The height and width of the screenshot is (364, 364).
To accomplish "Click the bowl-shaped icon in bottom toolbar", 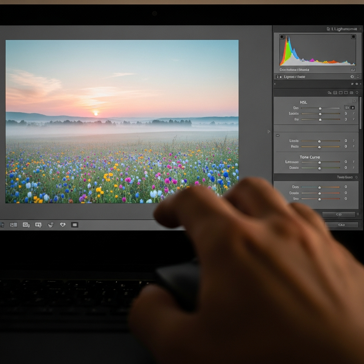I will coord(50,225).
